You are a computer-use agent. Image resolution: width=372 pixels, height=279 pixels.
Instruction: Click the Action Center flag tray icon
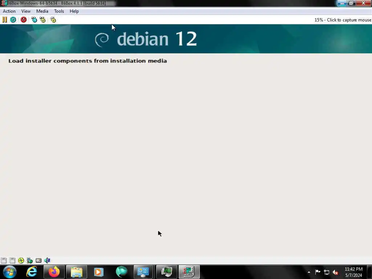click(x=318, y=272)
